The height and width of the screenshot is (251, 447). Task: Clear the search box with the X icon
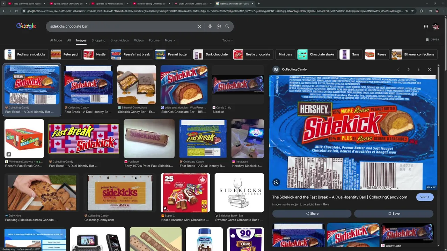pyautogui.click(x=199, y=26)
